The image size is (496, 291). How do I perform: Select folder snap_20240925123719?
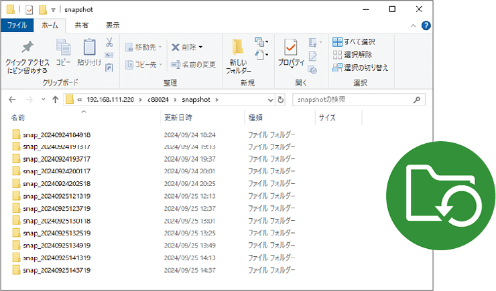(x=56, y=209)
